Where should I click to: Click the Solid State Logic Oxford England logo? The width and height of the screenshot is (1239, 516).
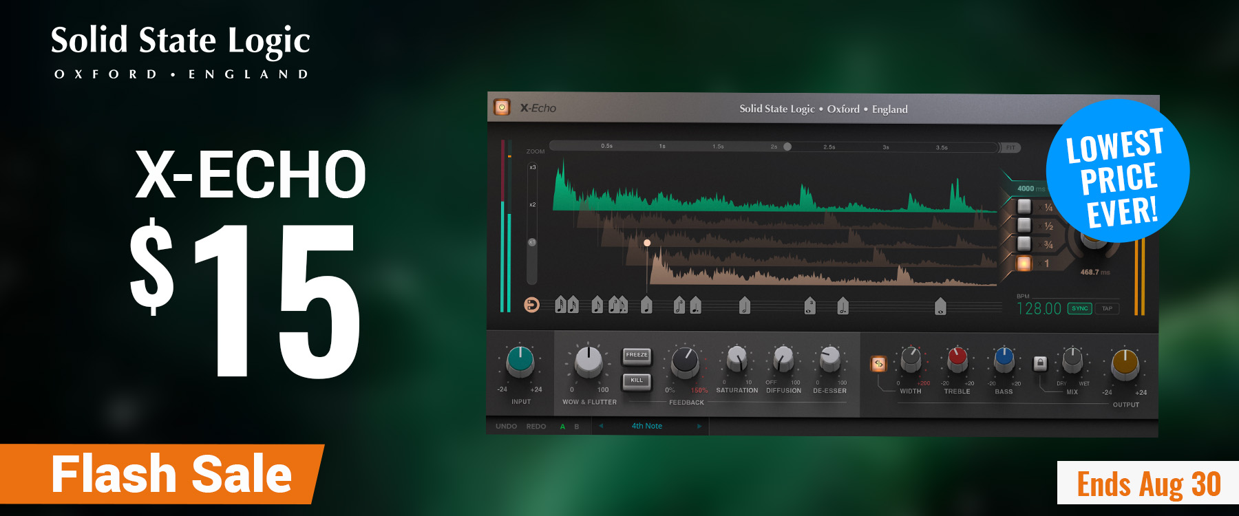181,52
